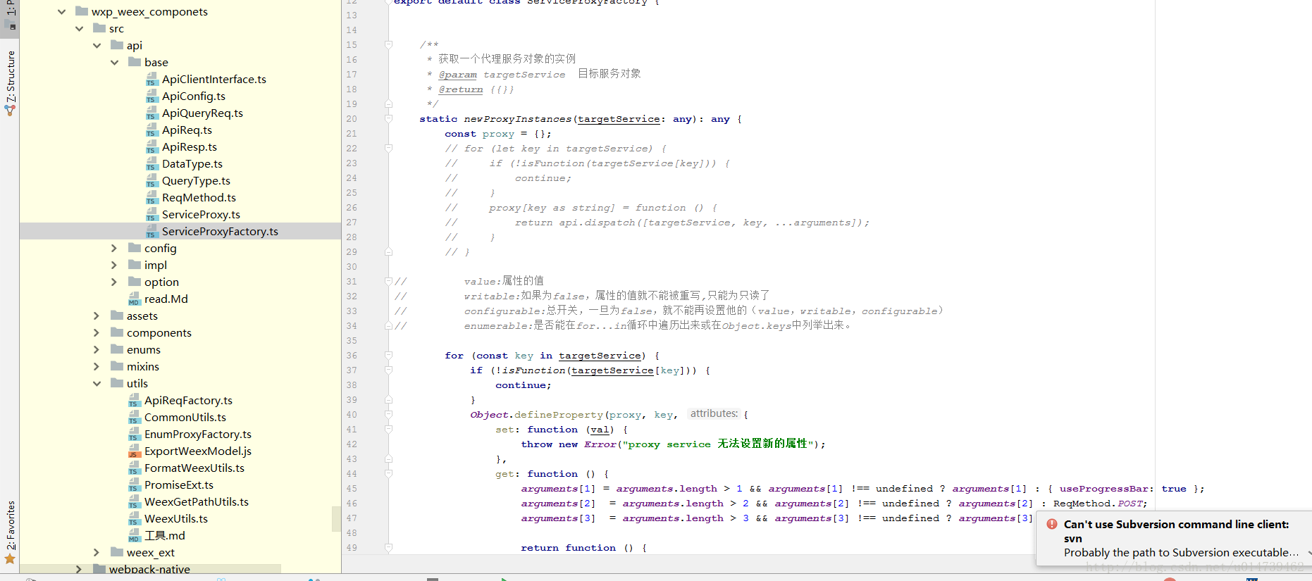The width and height of the screenshot is (1312, 581).
Task: Open ApiQueryReq.ts file
Action: pos(202,113)
